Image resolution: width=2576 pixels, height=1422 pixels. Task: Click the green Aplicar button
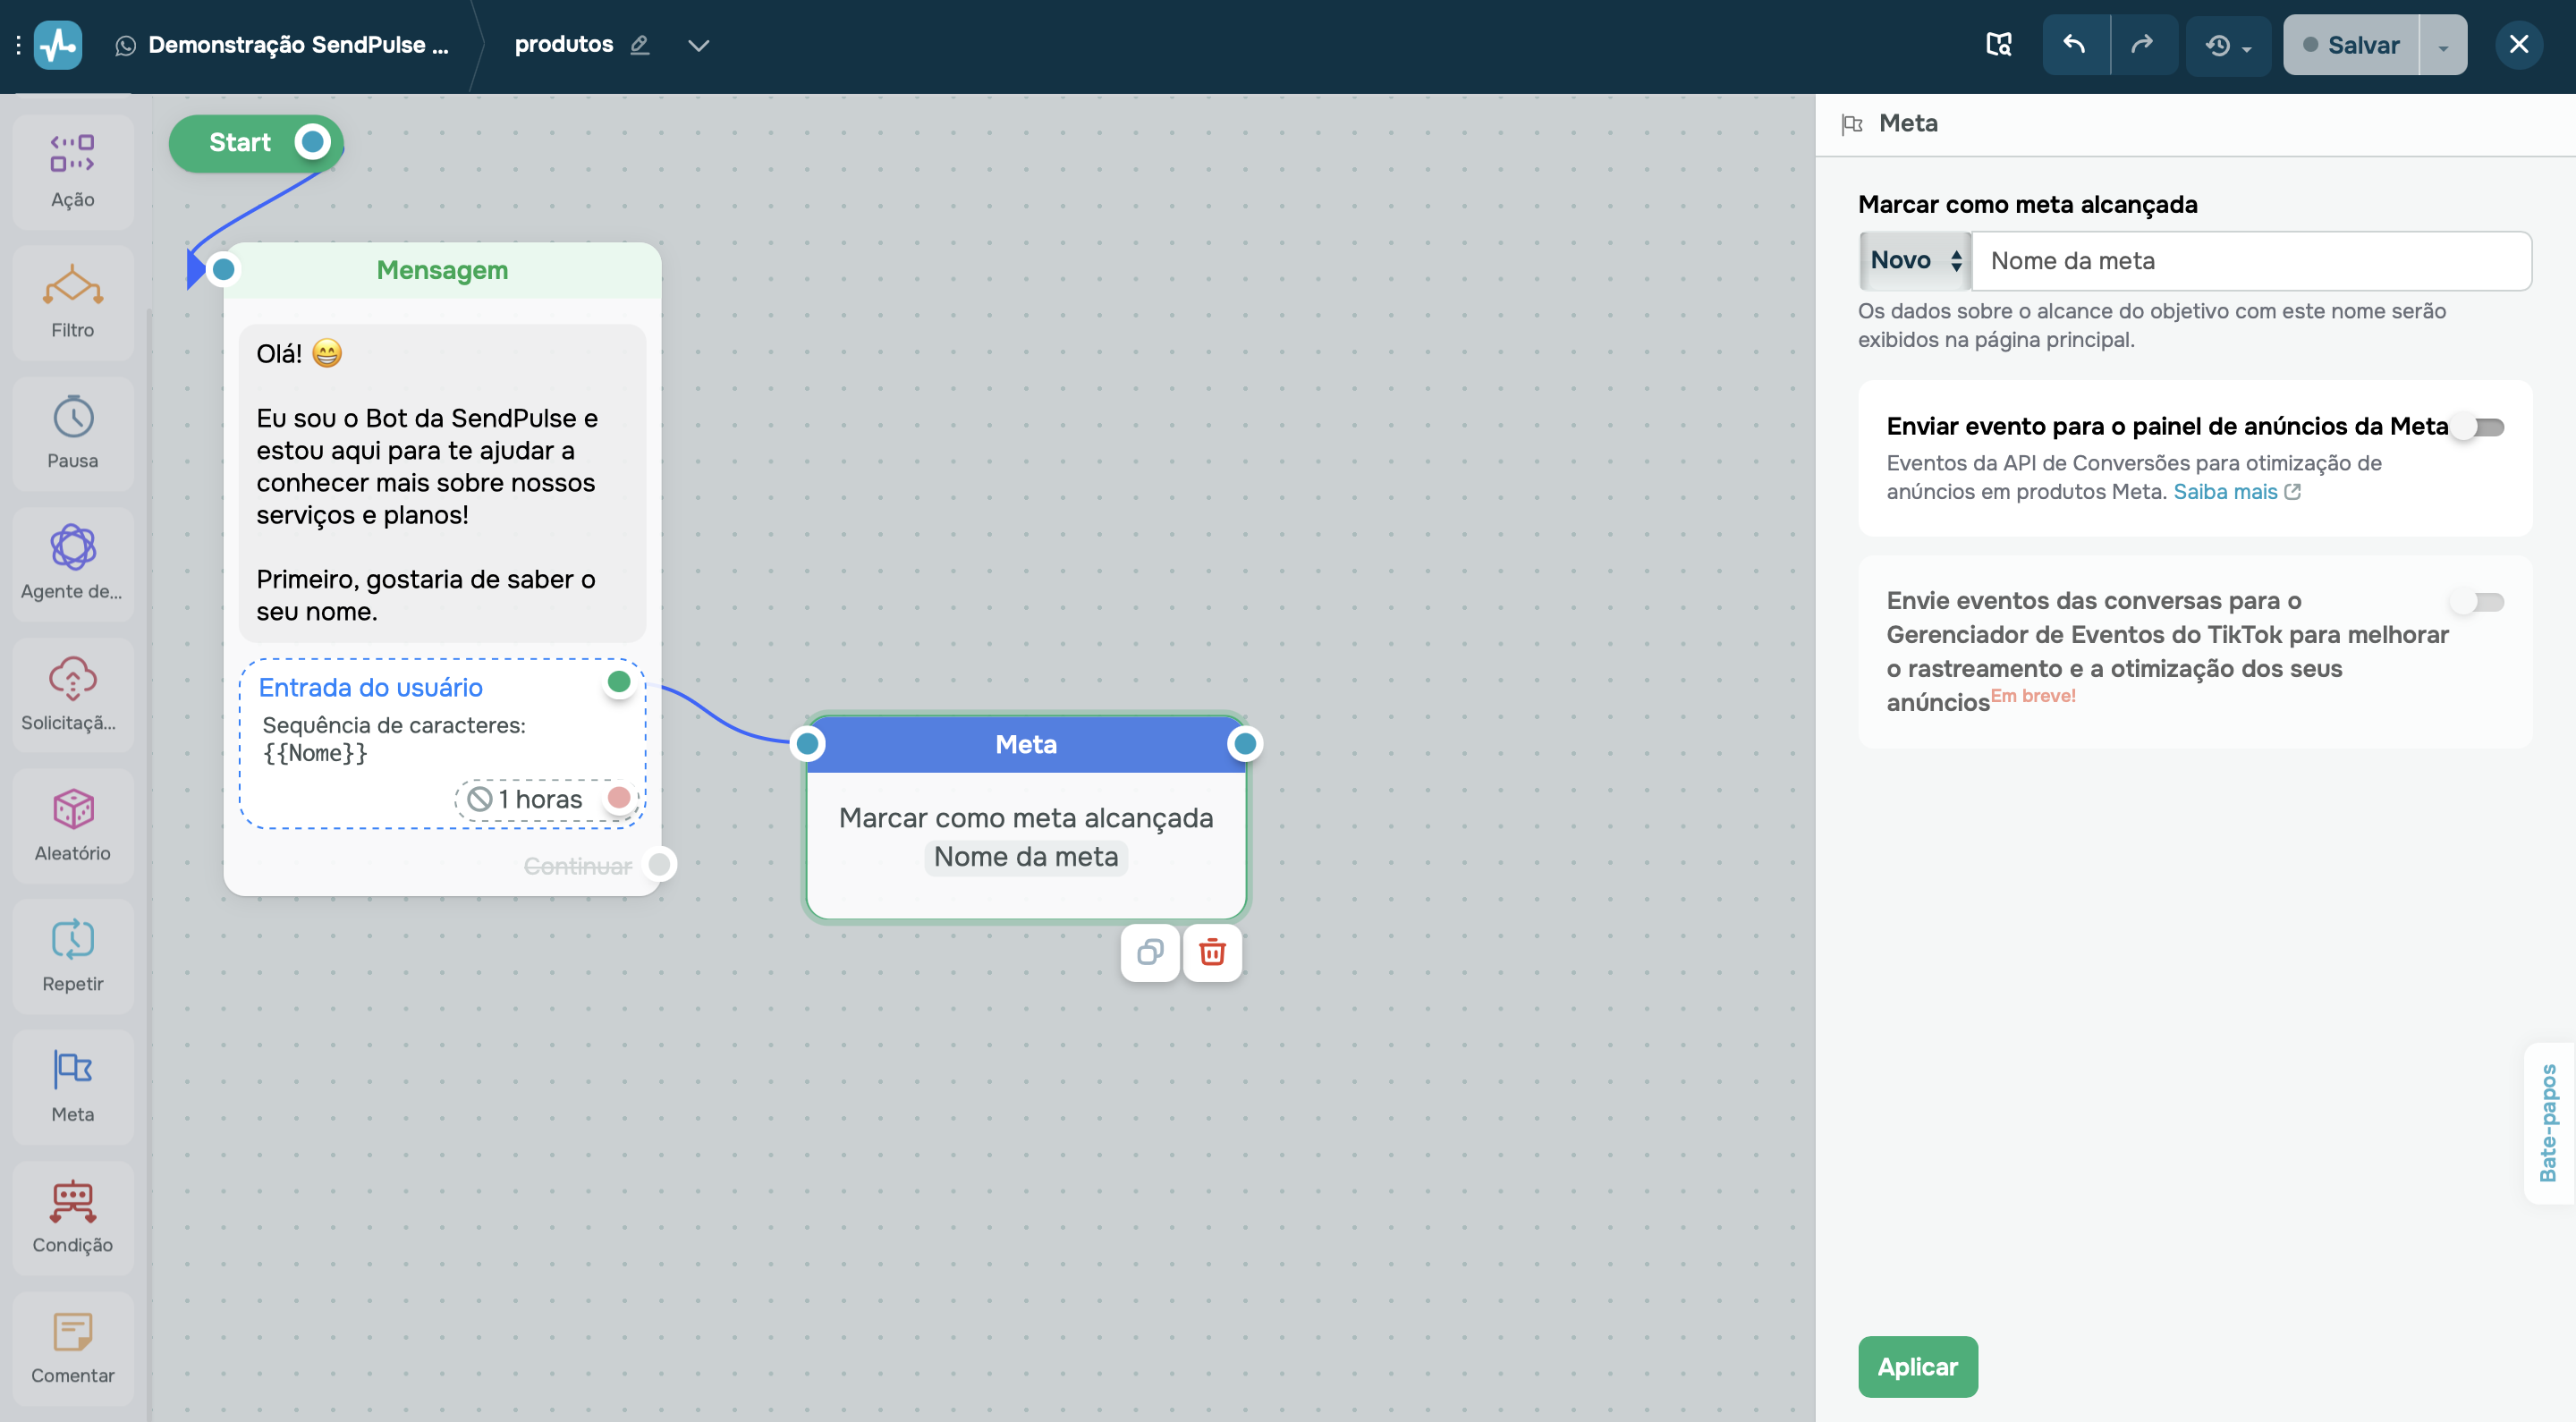click(1917, 1366)
